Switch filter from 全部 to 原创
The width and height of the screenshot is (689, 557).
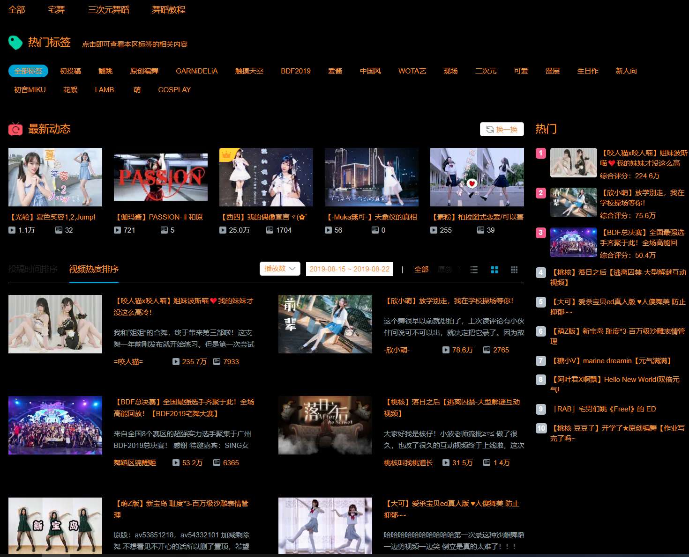[x=444, y=269]
